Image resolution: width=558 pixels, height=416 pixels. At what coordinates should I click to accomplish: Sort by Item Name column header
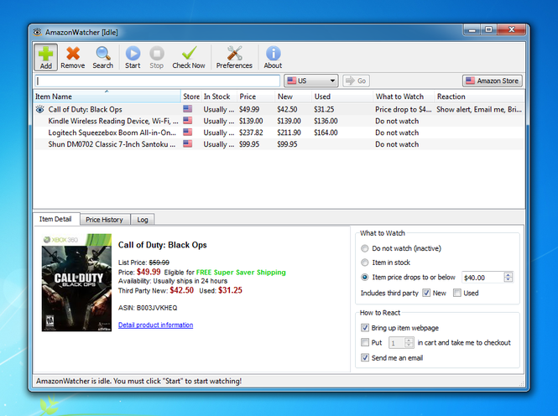(x=107, y=96)
